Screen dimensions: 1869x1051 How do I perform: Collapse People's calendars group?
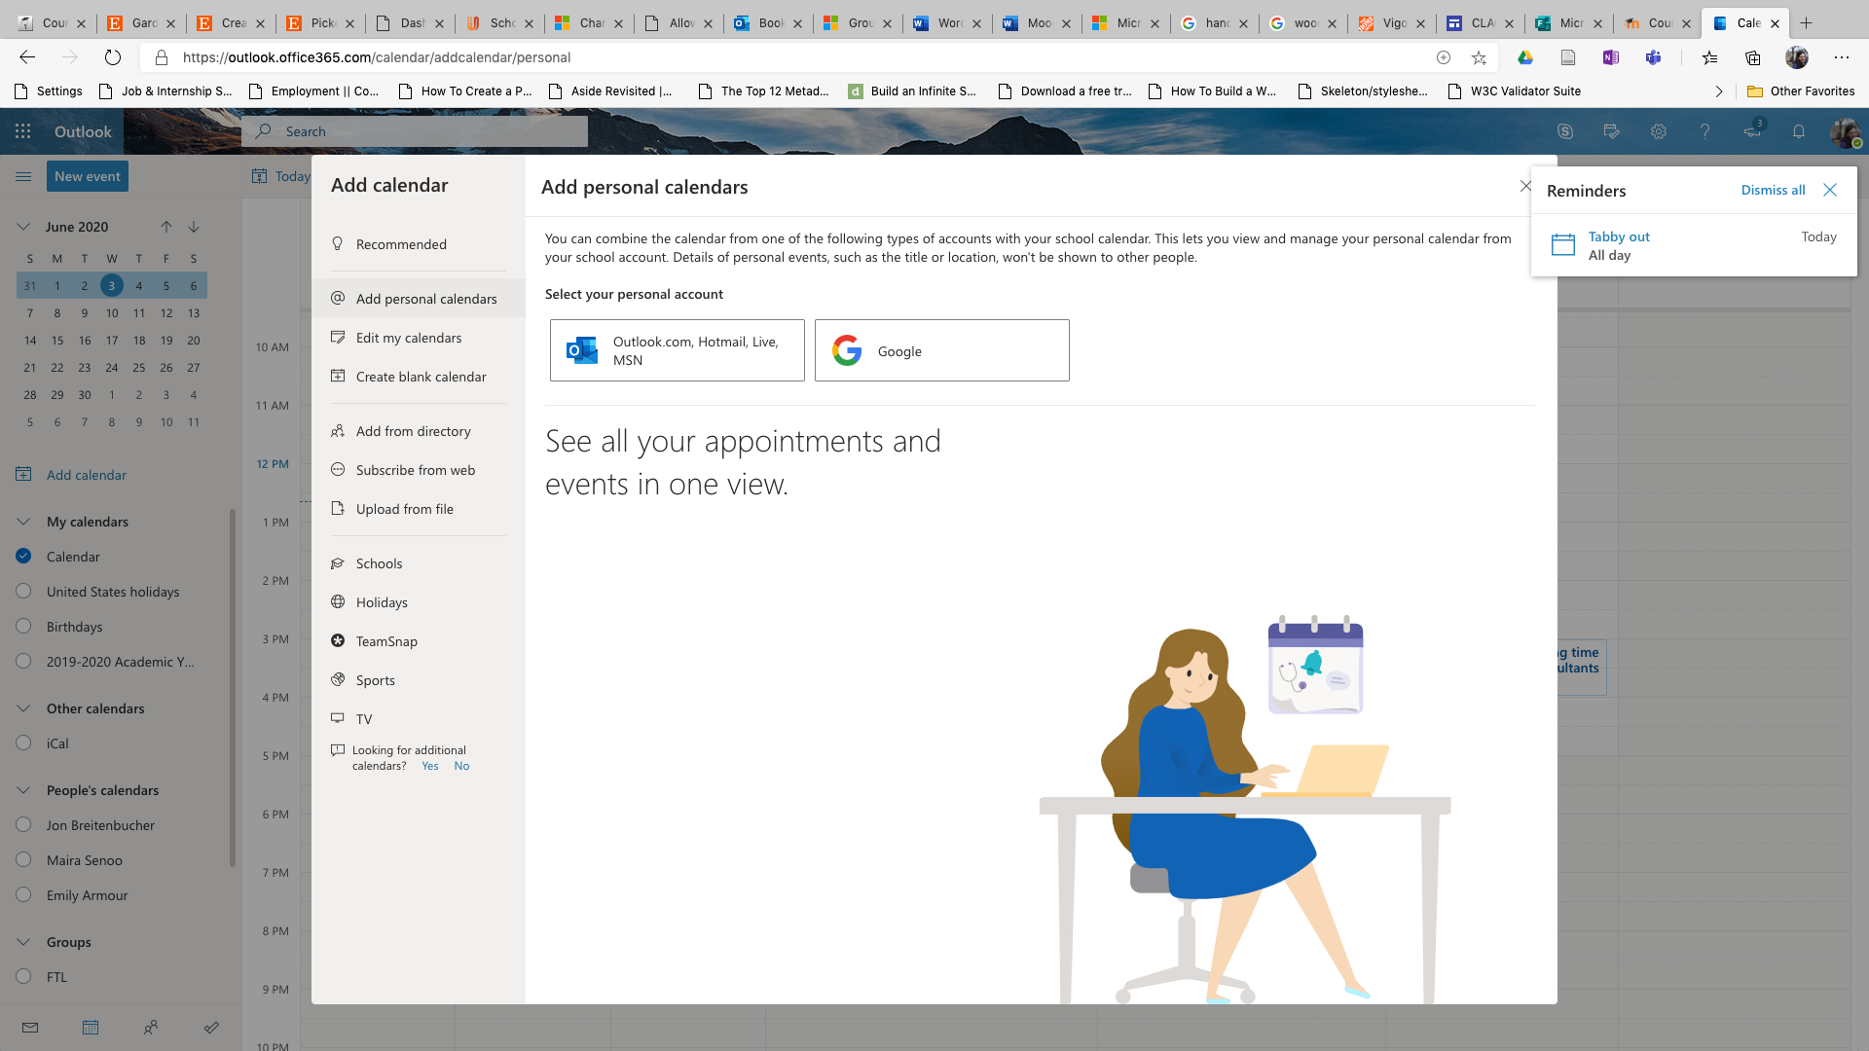(24, 790)
